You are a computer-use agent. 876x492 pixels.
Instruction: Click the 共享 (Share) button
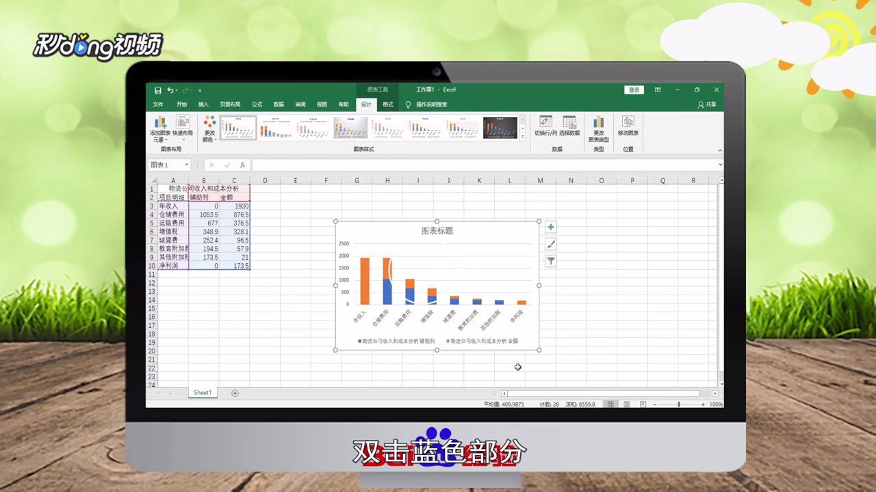(x=706, y=104)
